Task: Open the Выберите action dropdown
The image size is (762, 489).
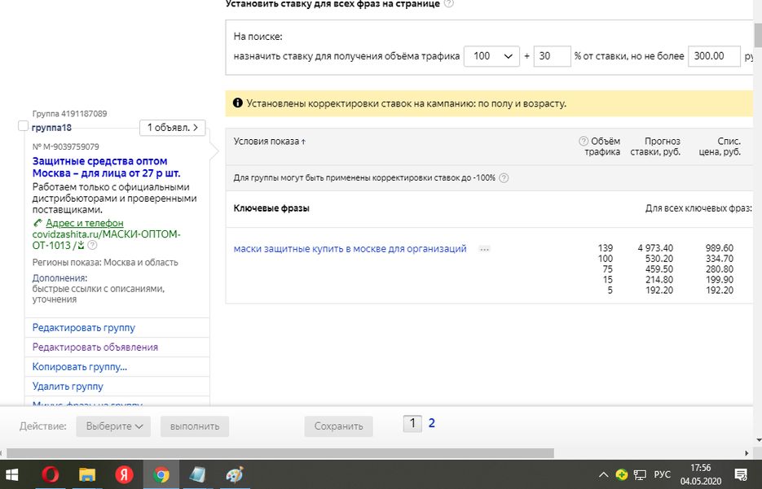Action: (113, 426)
